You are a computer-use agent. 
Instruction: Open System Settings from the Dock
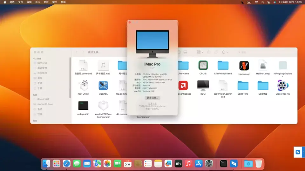click(209, 164)
